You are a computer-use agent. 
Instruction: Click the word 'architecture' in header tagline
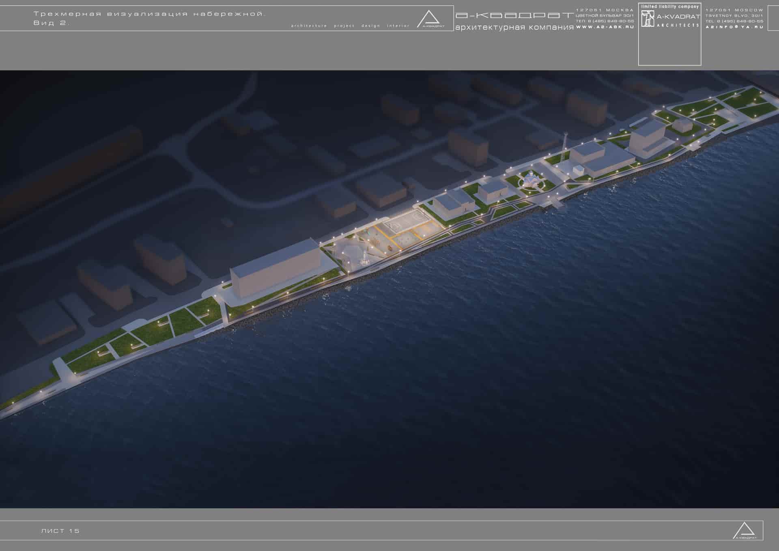pyautogui.click(x=309, y=26)
